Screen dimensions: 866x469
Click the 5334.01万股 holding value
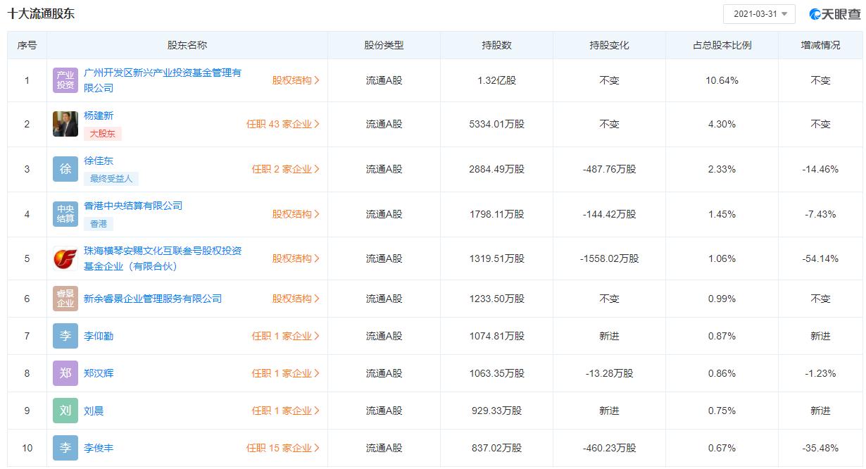(x=497, y=124)
